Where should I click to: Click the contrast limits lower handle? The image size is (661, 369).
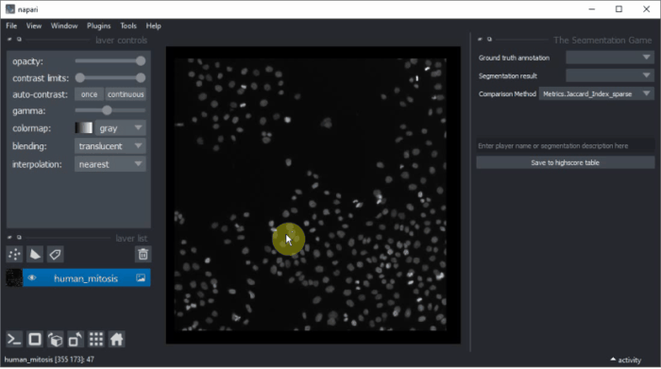79,78
